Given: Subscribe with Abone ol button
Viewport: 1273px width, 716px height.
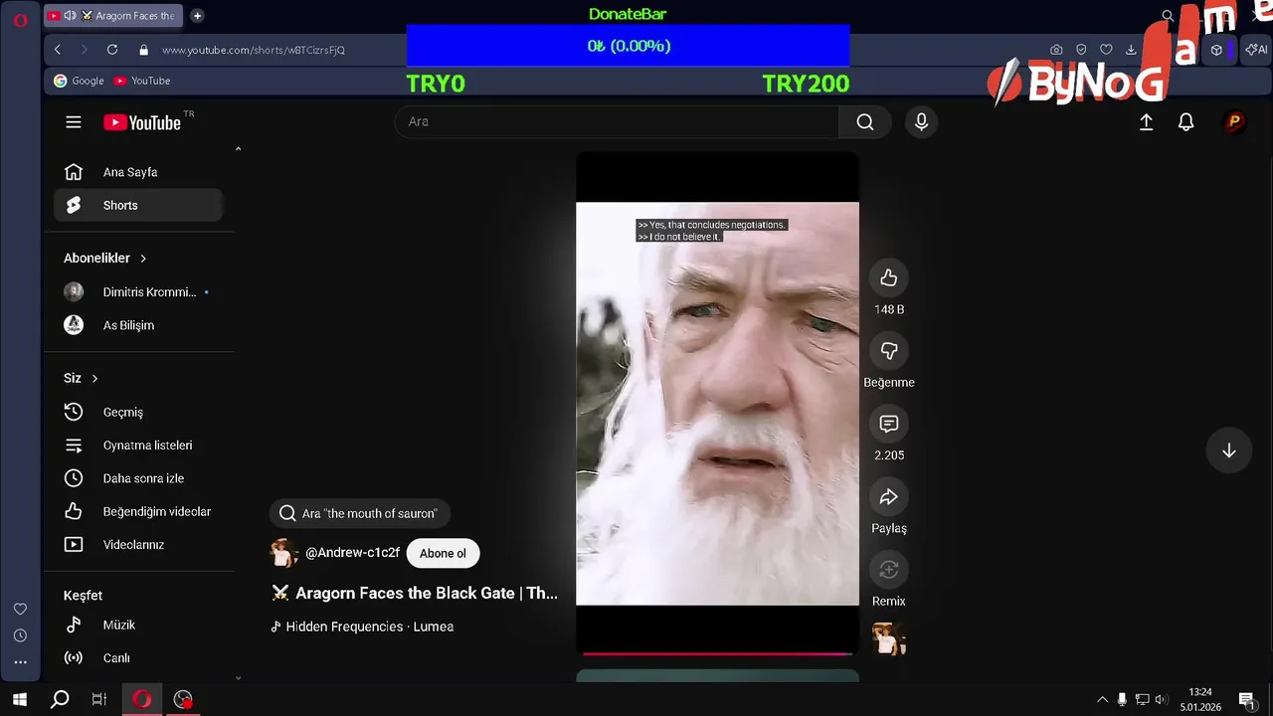Looking at the screenshot, I should (x=443, y=553).
